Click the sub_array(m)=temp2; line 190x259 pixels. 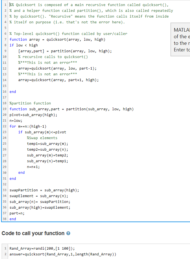[48, 155]
